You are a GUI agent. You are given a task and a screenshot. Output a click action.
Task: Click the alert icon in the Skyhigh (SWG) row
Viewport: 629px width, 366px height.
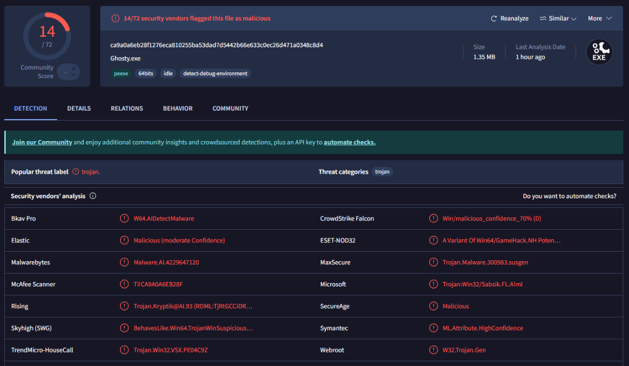124,328
